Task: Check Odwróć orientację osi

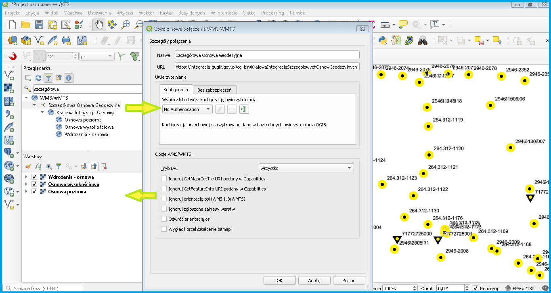Action: 164,219
